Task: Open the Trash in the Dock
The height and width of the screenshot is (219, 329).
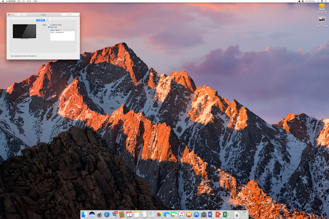Action: click(245, 214)
